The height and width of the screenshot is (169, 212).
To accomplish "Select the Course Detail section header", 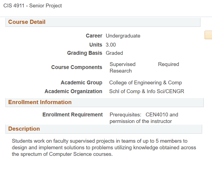I will 27,22.
